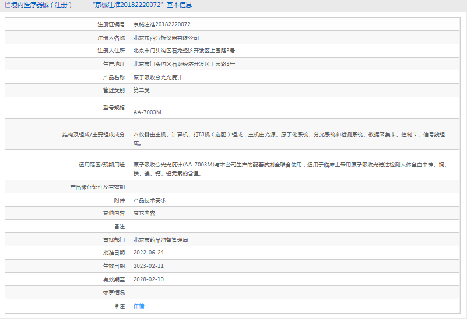
Task: Click the 有效期至 label
Action: pyautogui.click(x=114, y=279)
